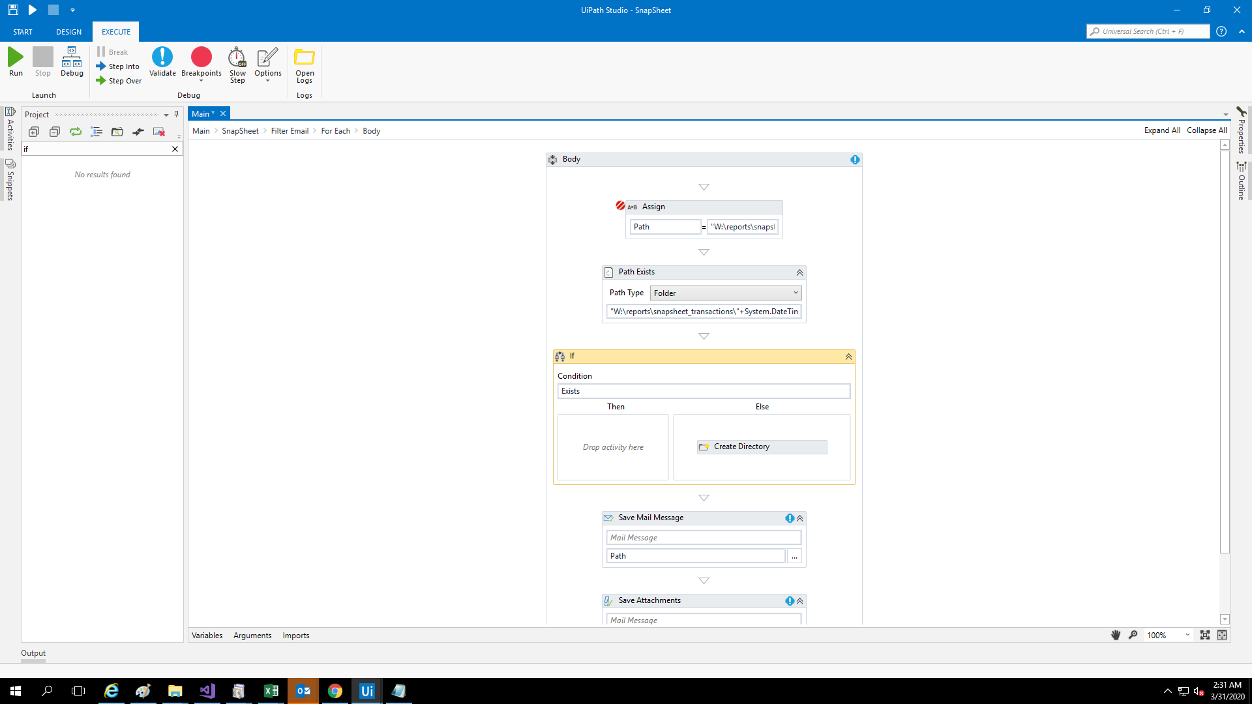Open the Breakpoints dropdown
The height and width of the screenshot is (704, 1252).
coord(201,81)
